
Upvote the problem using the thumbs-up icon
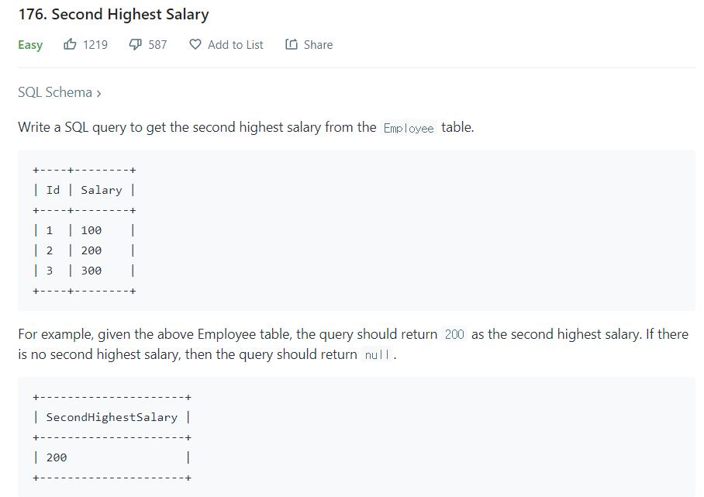point(70,45)
